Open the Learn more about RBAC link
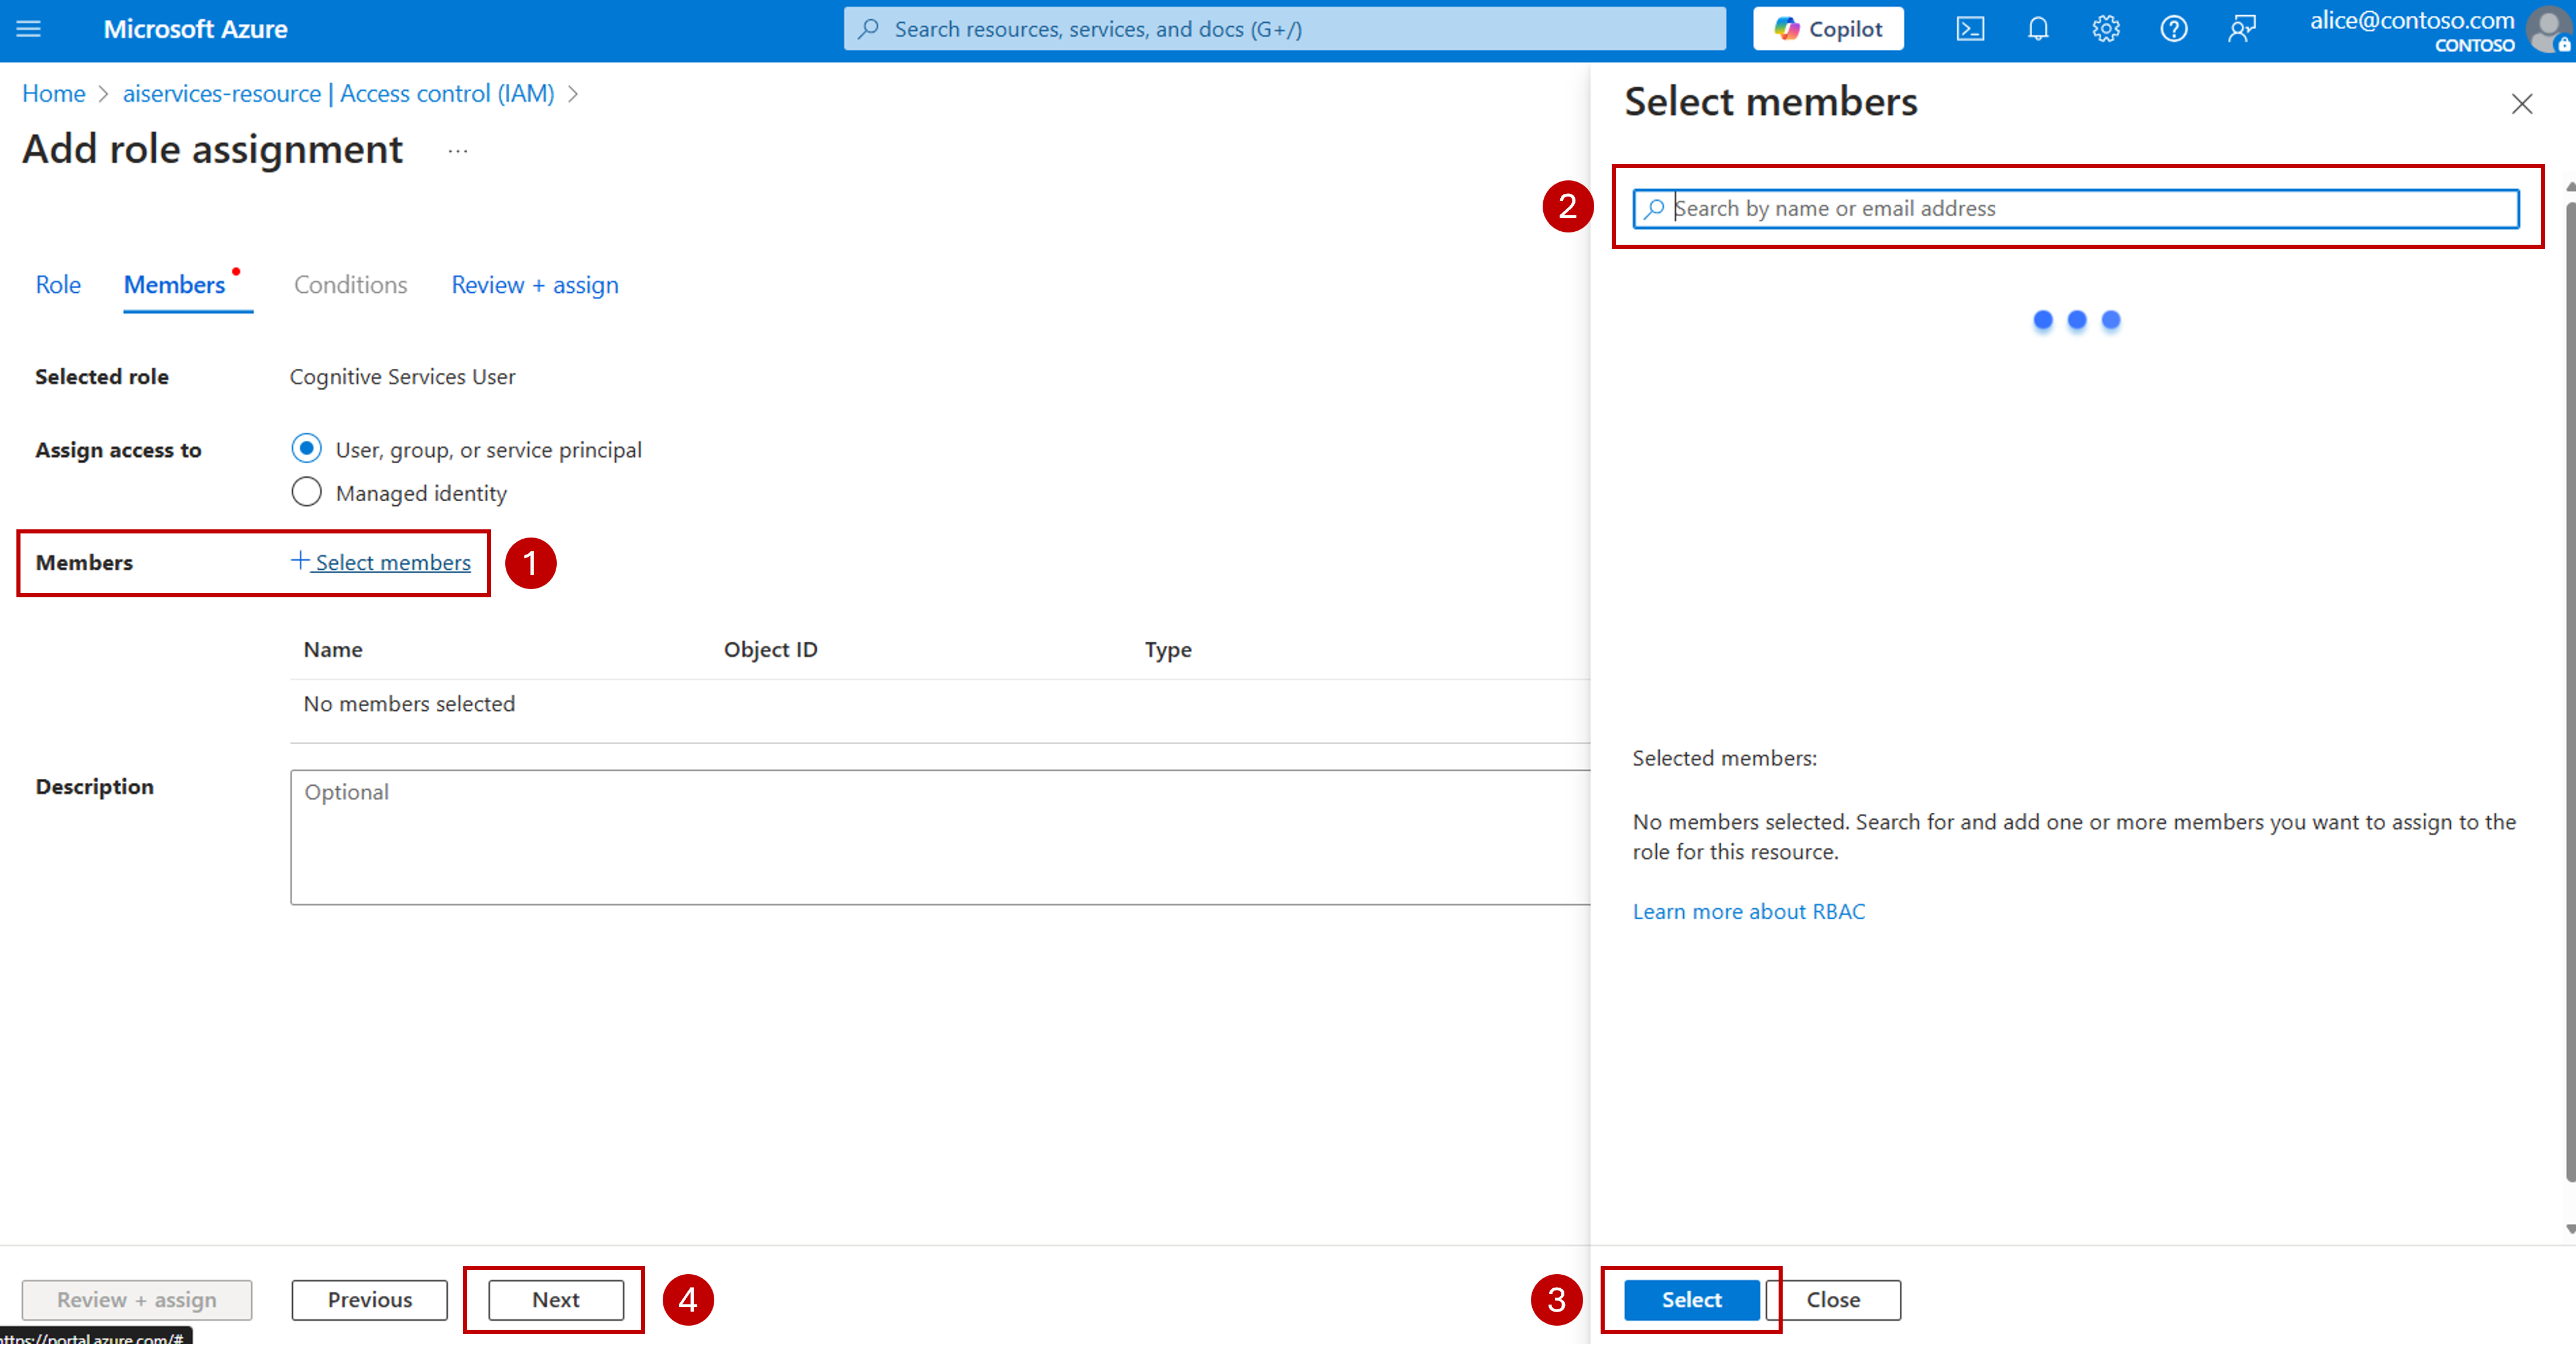Screen dimensions: 2576x1345 click(1748, 911)
